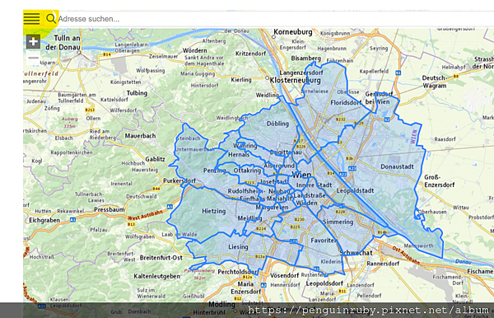494x318 pixels.
Task: Click the Groß-Enzersdorf label
Action: tap(439, 181)
